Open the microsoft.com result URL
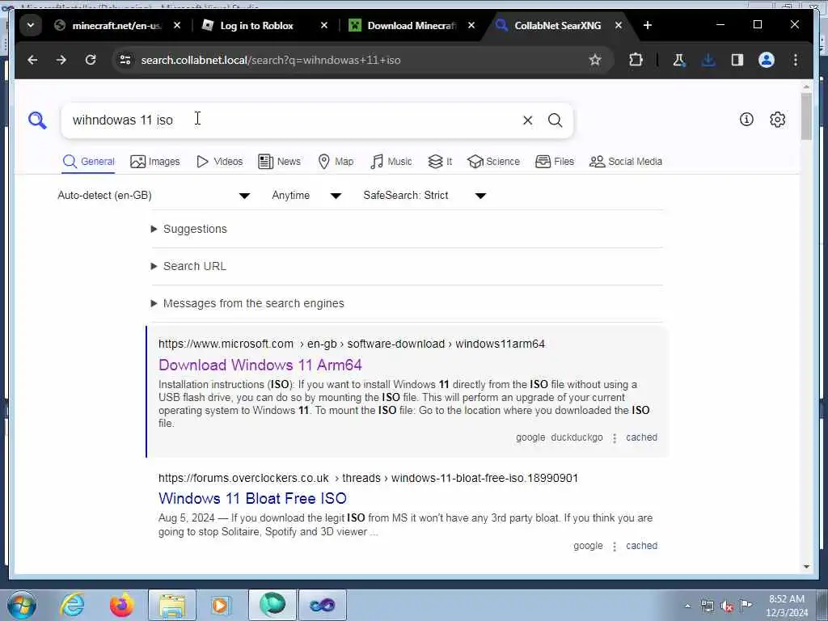The image size is (828, 621). [351, 344]
